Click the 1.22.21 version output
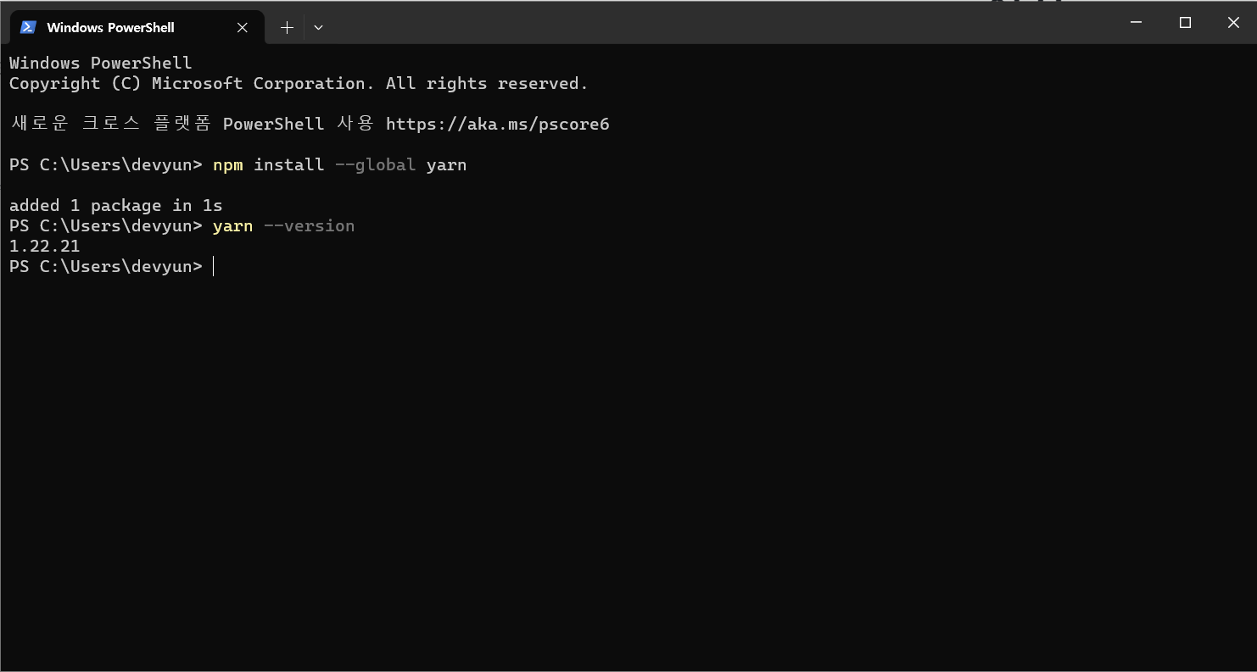This screenshot has width=1257, height=672. (45, 247)
